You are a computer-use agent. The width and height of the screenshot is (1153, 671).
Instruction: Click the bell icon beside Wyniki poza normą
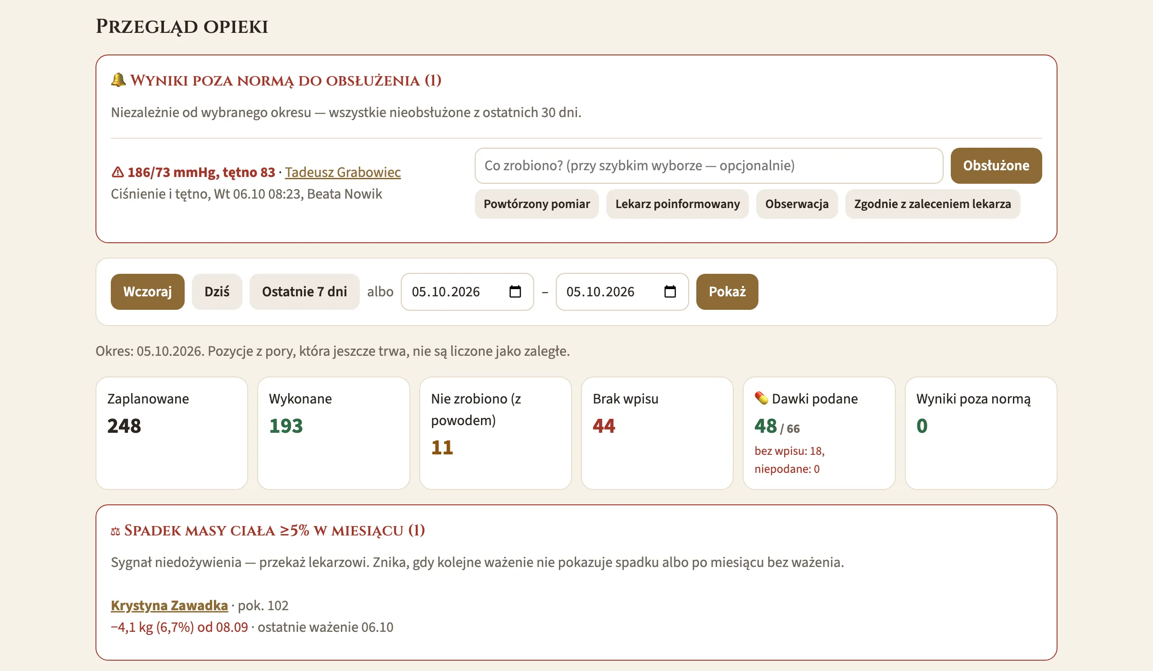click(x=118, y=80)
